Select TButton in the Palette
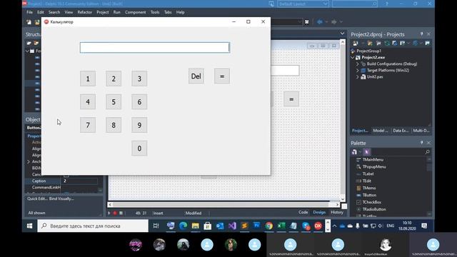Image resolution: width=457 pixels, height=257 pixels. pos(369,195)
